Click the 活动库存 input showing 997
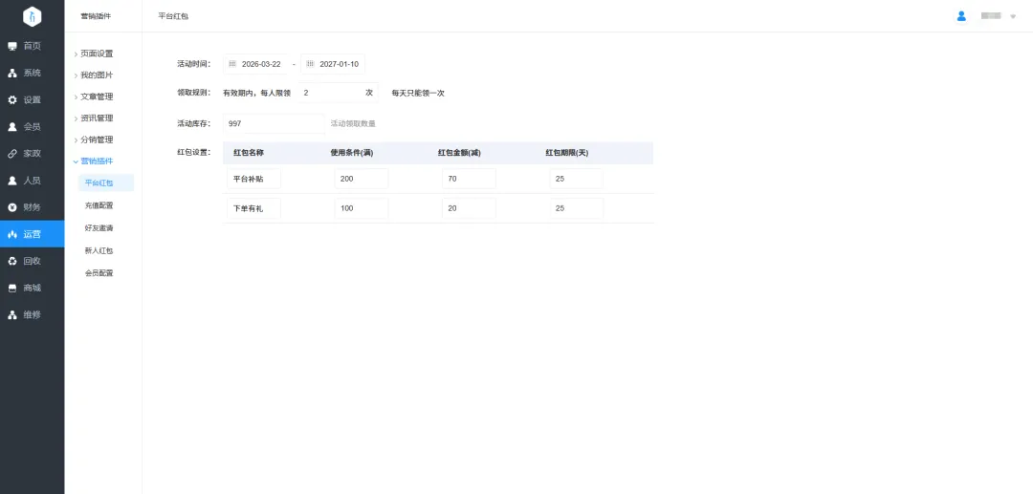The width and height of the screenshot is (1033, 494). [274, 123]
